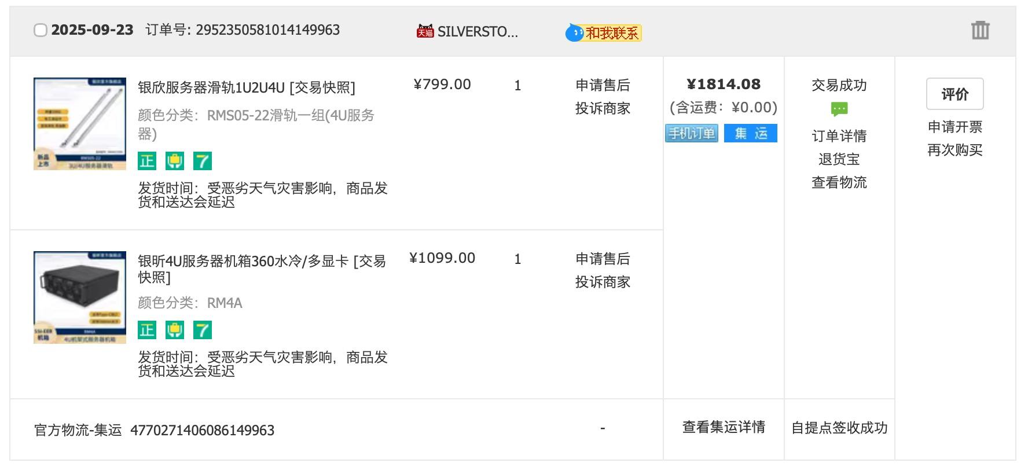Open the 4U server chassis thumbnail
This screenshot has width=1028, height=470.
click(80, 298)
